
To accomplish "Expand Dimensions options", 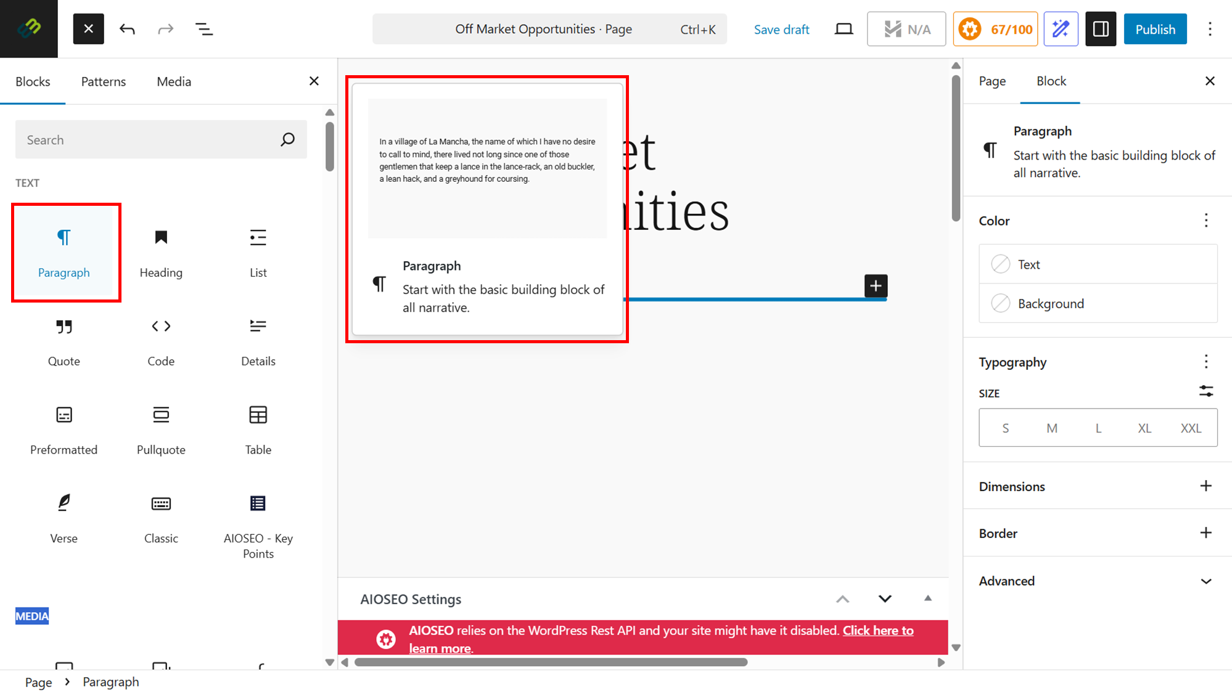I will [x=1206, y=486].
